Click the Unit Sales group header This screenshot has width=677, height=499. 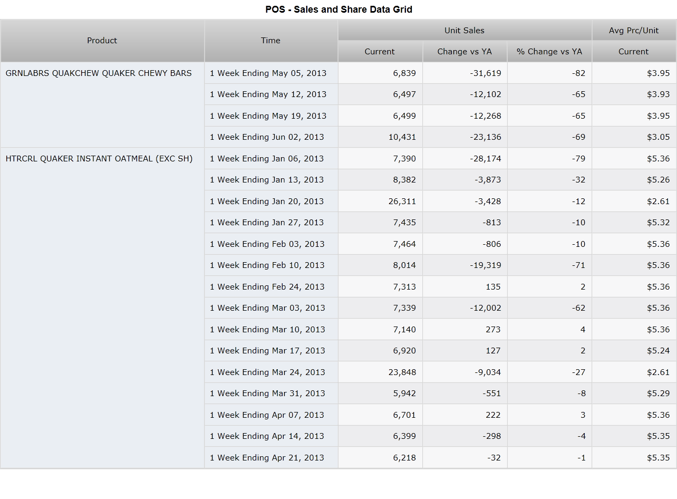(x=465, y=31)
